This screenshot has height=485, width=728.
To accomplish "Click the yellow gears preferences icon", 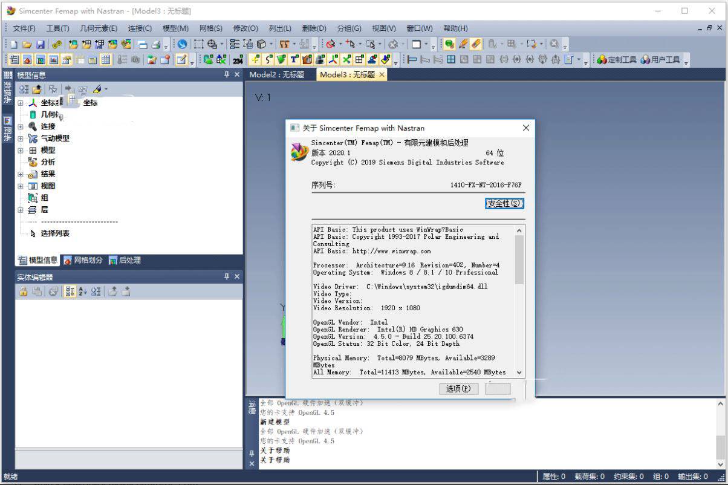I will coord(56,44).
